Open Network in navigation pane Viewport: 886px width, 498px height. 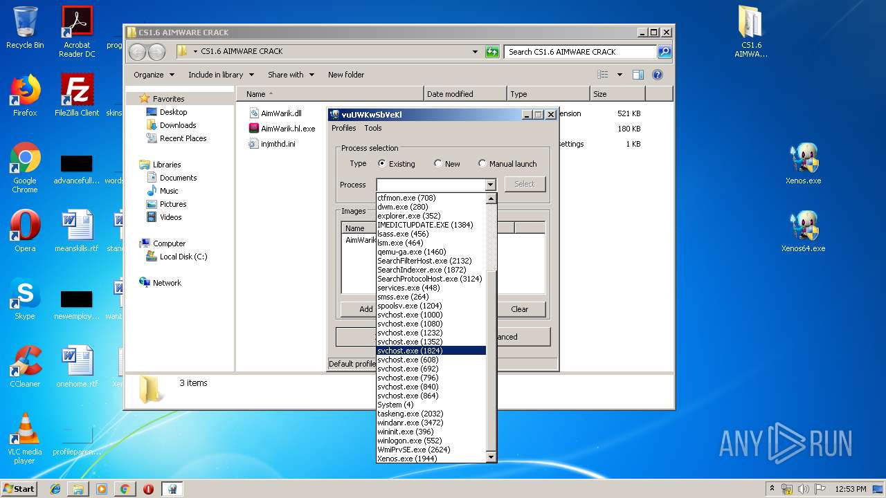coord(167,283)
